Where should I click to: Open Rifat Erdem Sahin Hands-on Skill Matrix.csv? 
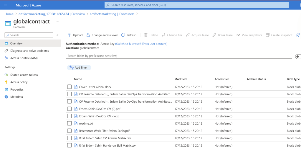tap(107, 145)
